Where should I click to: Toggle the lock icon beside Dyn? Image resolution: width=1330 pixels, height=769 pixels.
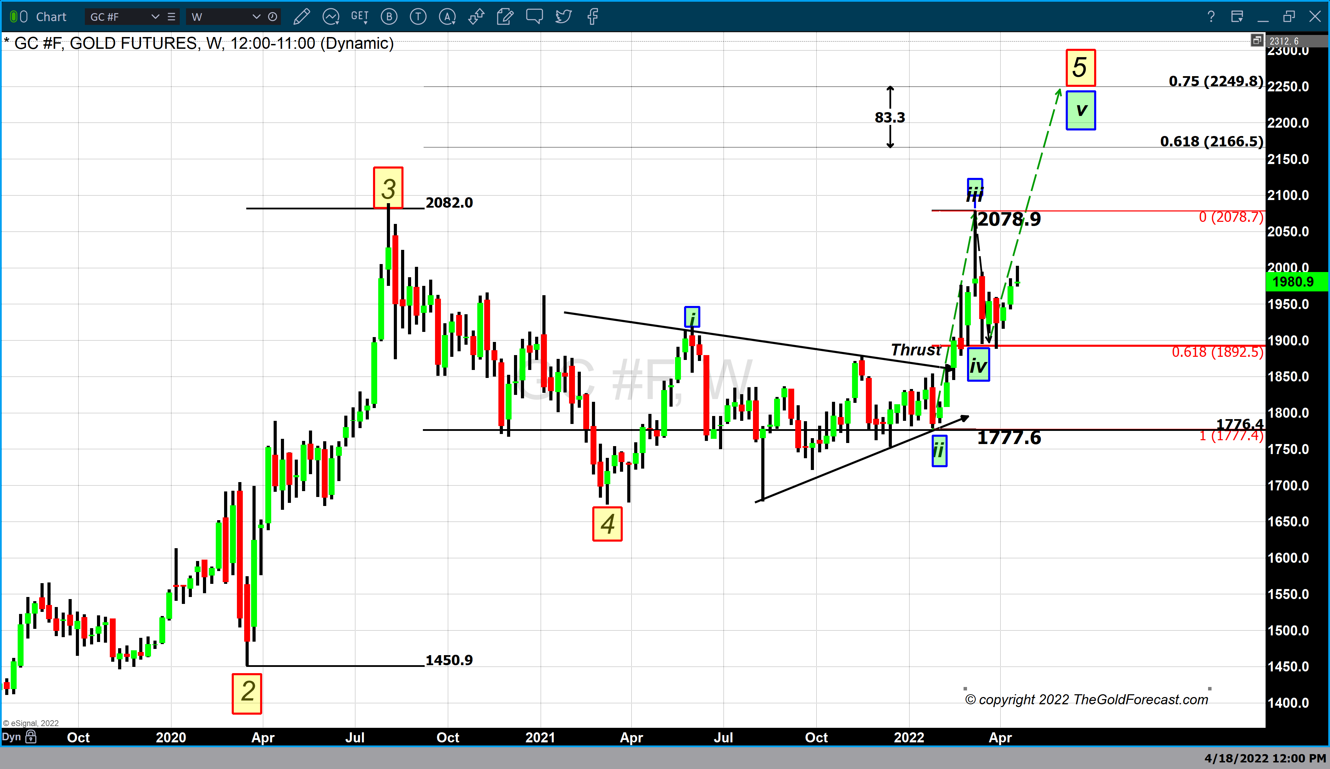[x=31, y=737]
